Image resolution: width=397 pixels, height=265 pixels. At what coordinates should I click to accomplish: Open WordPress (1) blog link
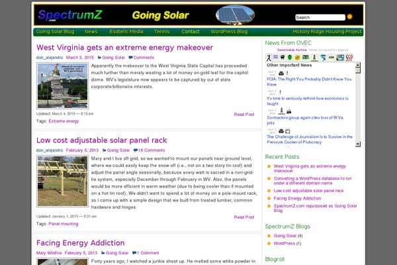(x=285, y=243)
